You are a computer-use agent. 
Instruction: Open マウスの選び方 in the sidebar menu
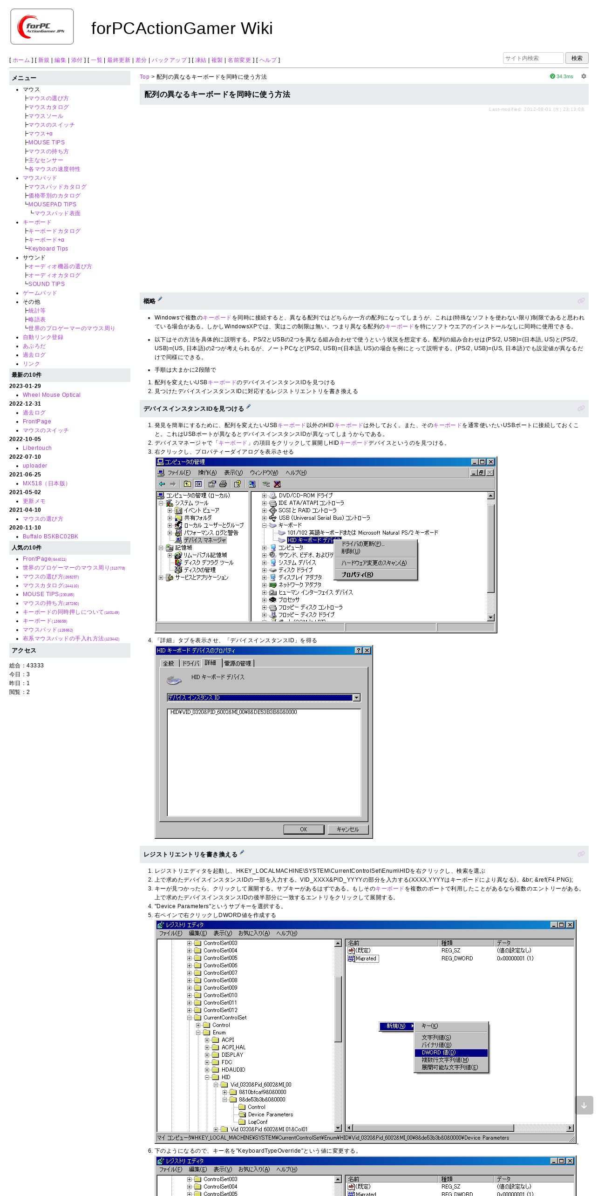pyautogui.click(x=48, y=98)
